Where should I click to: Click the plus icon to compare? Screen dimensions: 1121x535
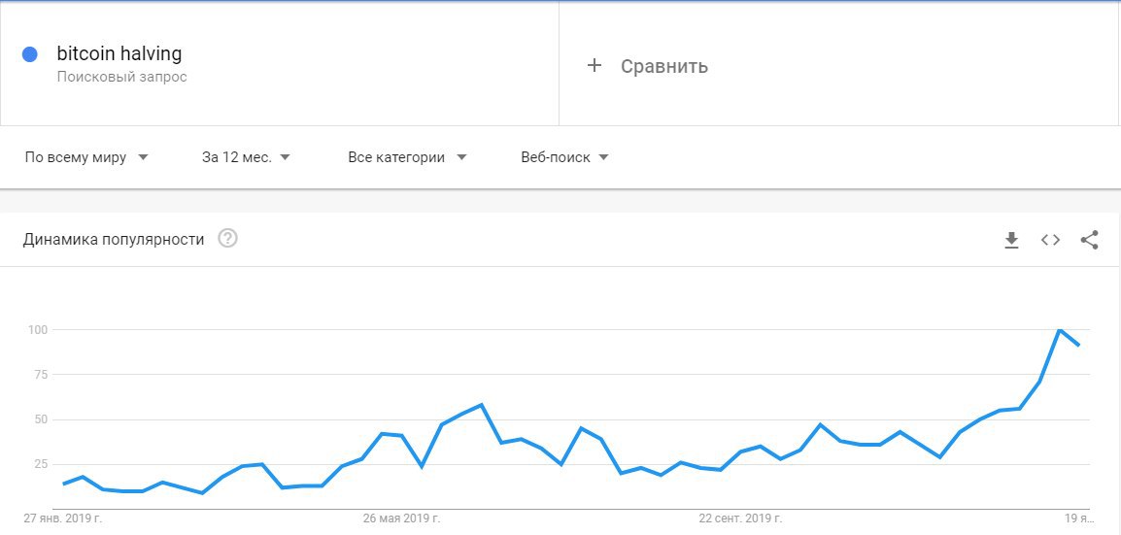click(594, 66)
